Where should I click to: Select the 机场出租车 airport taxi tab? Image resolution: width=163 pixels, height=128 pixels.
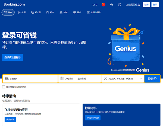94,12
